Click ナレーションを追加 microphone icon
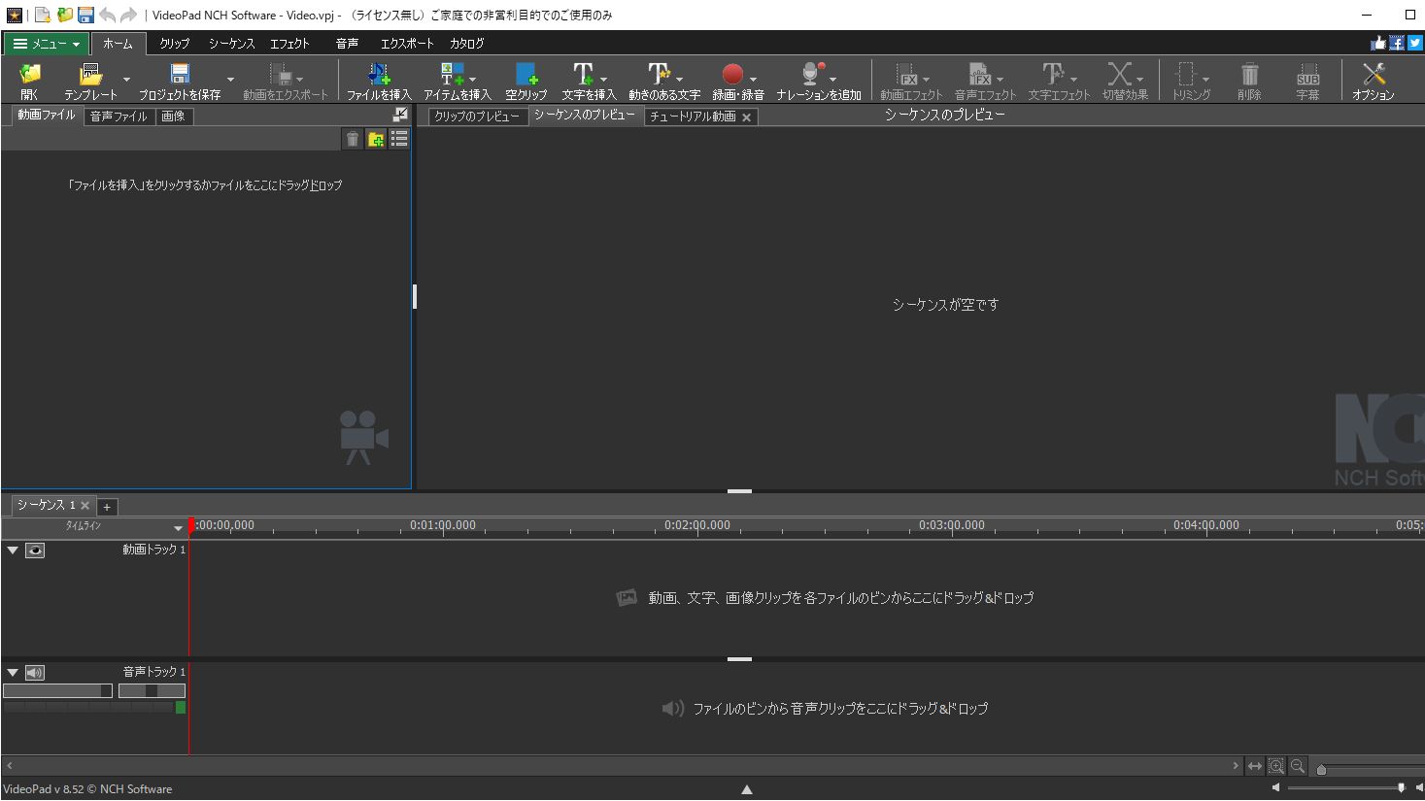The width and height of the screenshot is (1425, 801). click(812, 74)
